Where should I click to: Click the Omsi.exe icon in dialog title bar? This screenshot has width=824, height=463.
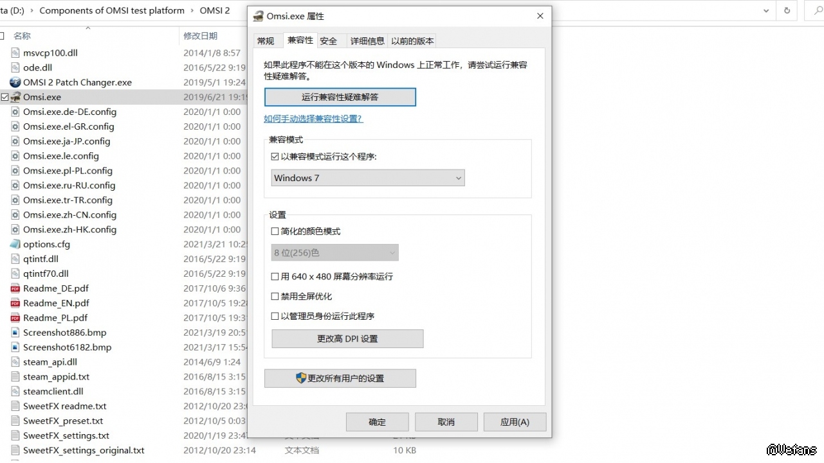tap(258, 16)
